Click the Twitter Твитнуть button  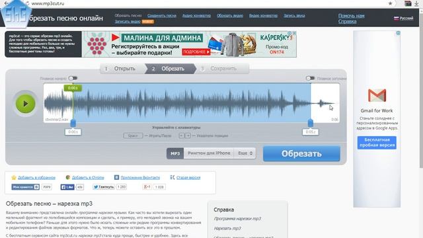(104, 186)
